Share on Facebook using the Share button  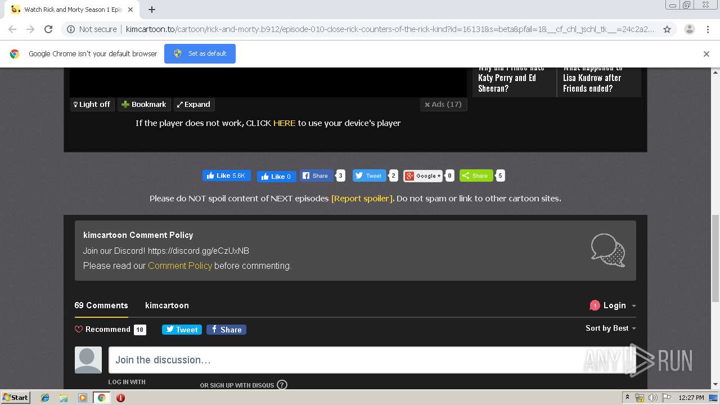[316, 175]
